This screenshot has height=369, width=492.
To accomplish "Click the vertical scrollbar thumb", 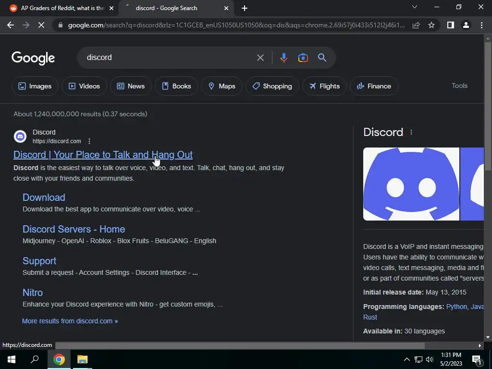I will [488, 107].
